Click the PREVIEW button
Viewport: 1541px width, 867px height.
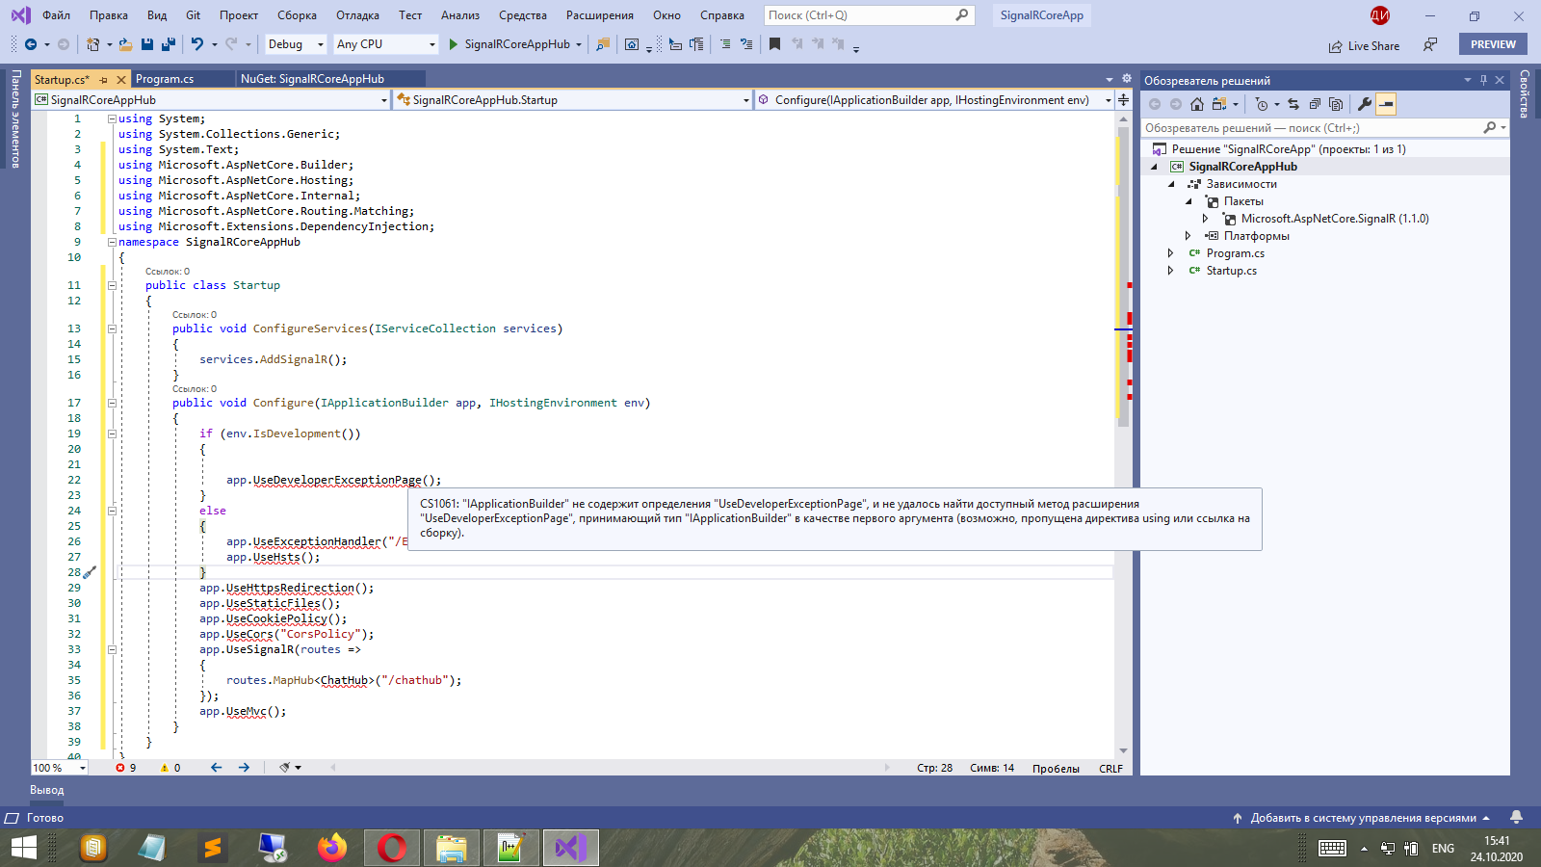1493,44
